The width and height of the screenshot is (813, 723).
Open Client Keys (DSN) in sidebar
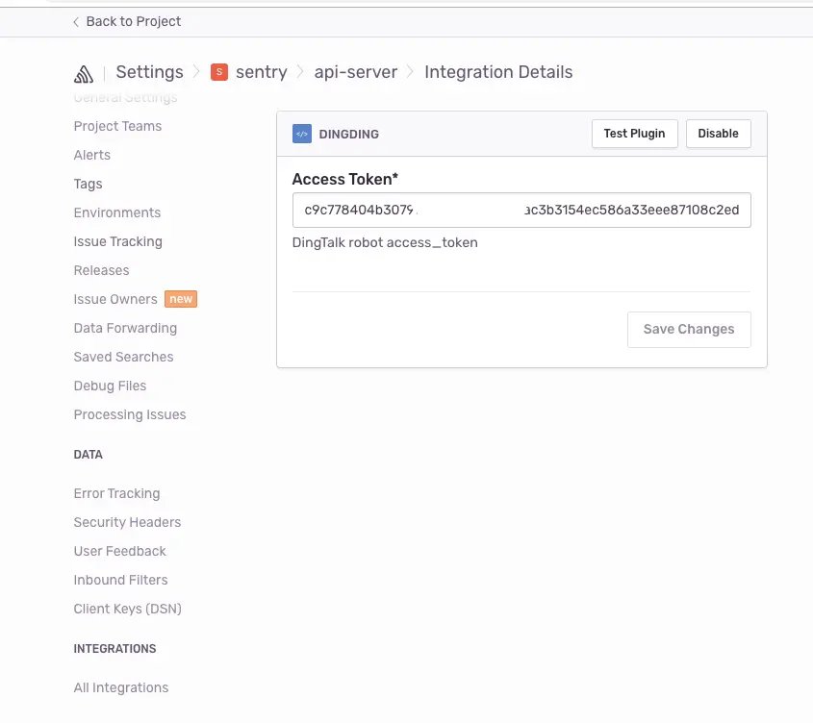(128, 609)
